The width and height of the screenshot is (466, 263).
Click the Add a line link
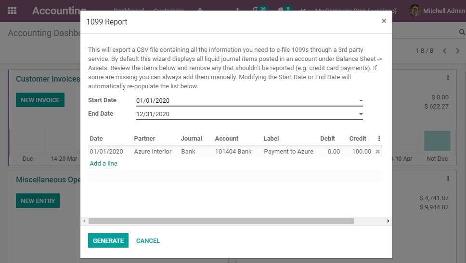(x=104, y=164)
